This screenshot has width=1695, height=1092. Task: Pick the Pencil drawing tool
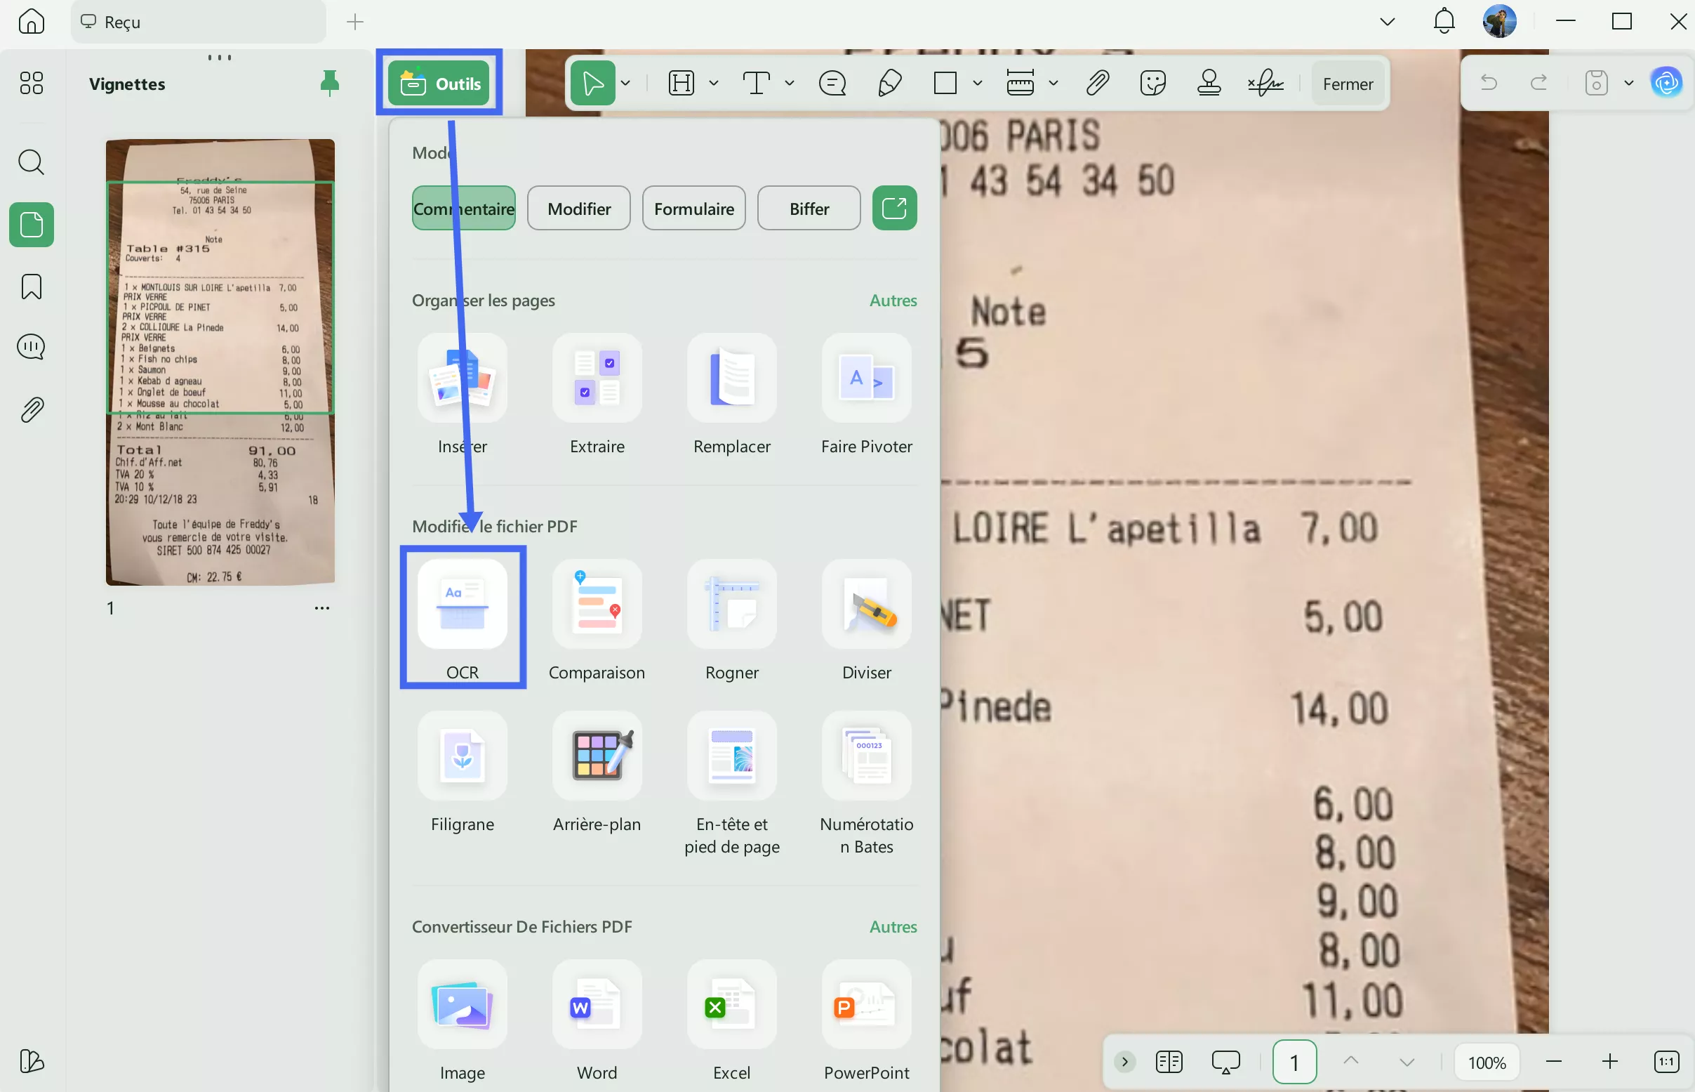pos(889,83)
